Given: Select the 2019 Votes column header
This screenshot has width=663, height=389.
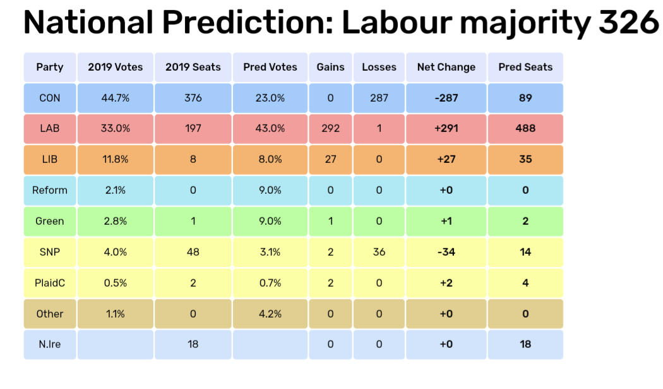Looking at the screenshot, I should pyautogui.click(x=116, y=67).
